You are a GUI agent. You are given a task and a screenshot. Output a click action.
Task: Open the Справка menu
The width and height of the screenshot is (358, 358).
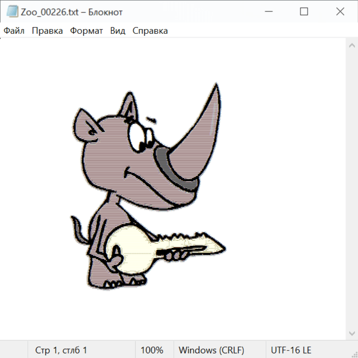click(150, 31)
